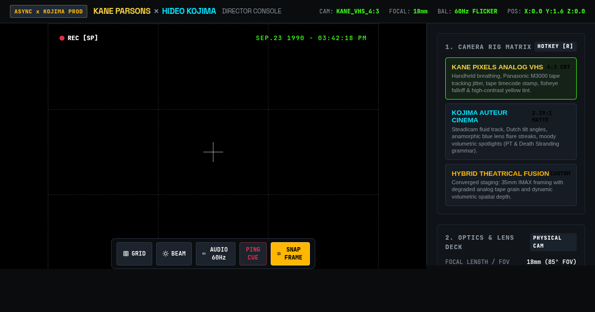Trigger the PING CUE button
Screen dimensions: 595x312
tap(253, 254)
